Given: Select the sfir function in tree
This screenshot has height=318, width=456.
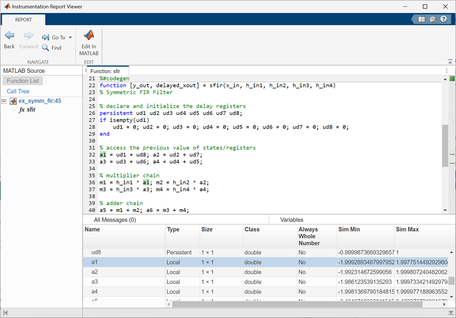Looking at the screenshot, I should click(31, 110).
